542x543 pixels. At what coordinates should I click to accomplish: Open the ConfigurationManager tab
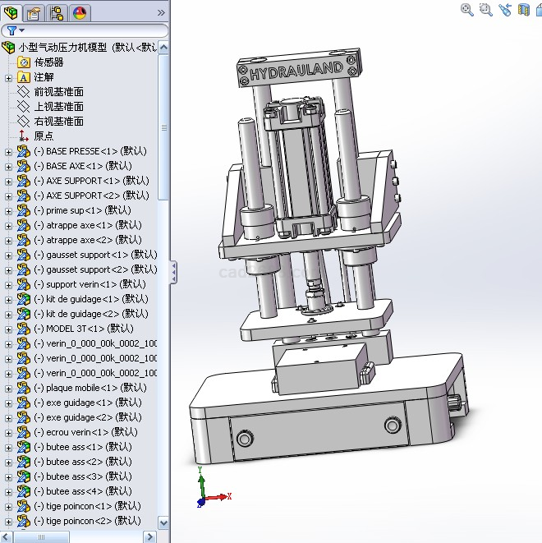[57, 12]
